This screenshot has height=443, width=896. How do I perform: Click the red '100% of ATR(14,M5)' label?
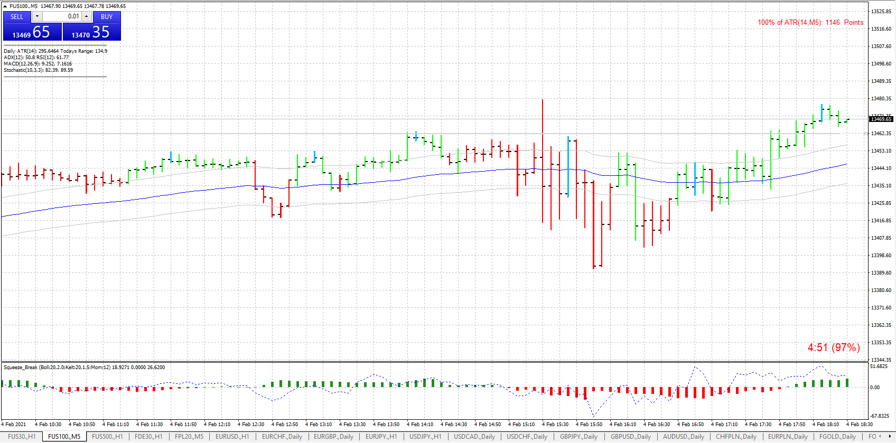pos(810,22)
